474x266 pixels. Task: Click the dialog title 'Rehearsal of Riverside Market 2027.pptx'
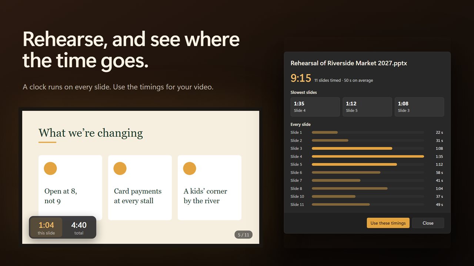[349, 63]
